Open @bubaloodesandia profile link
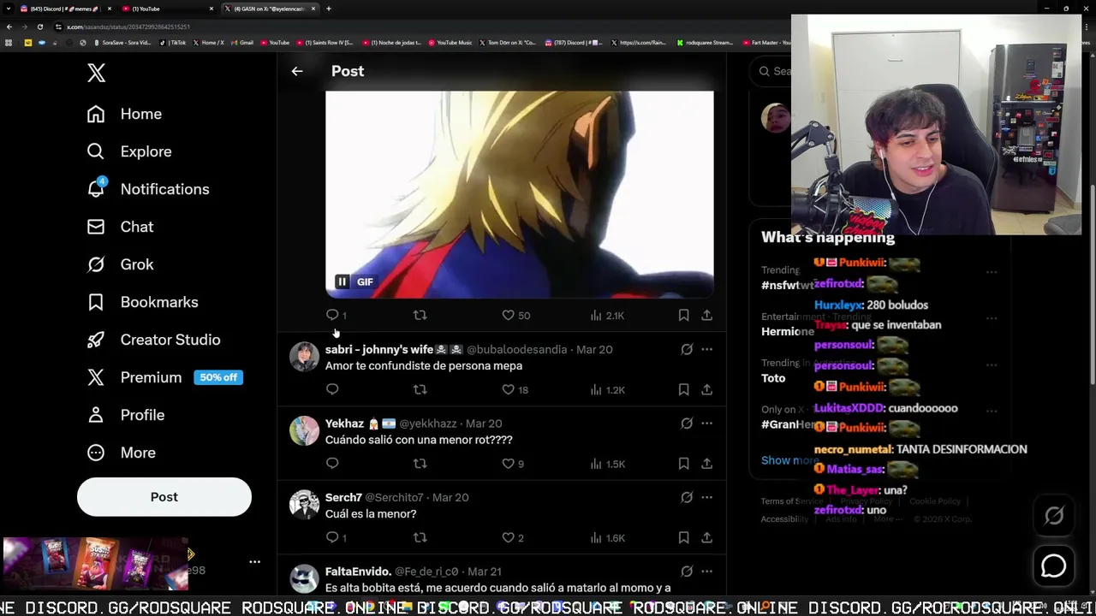The width and height of the screenshot is (1096, 616). [516, 349]
